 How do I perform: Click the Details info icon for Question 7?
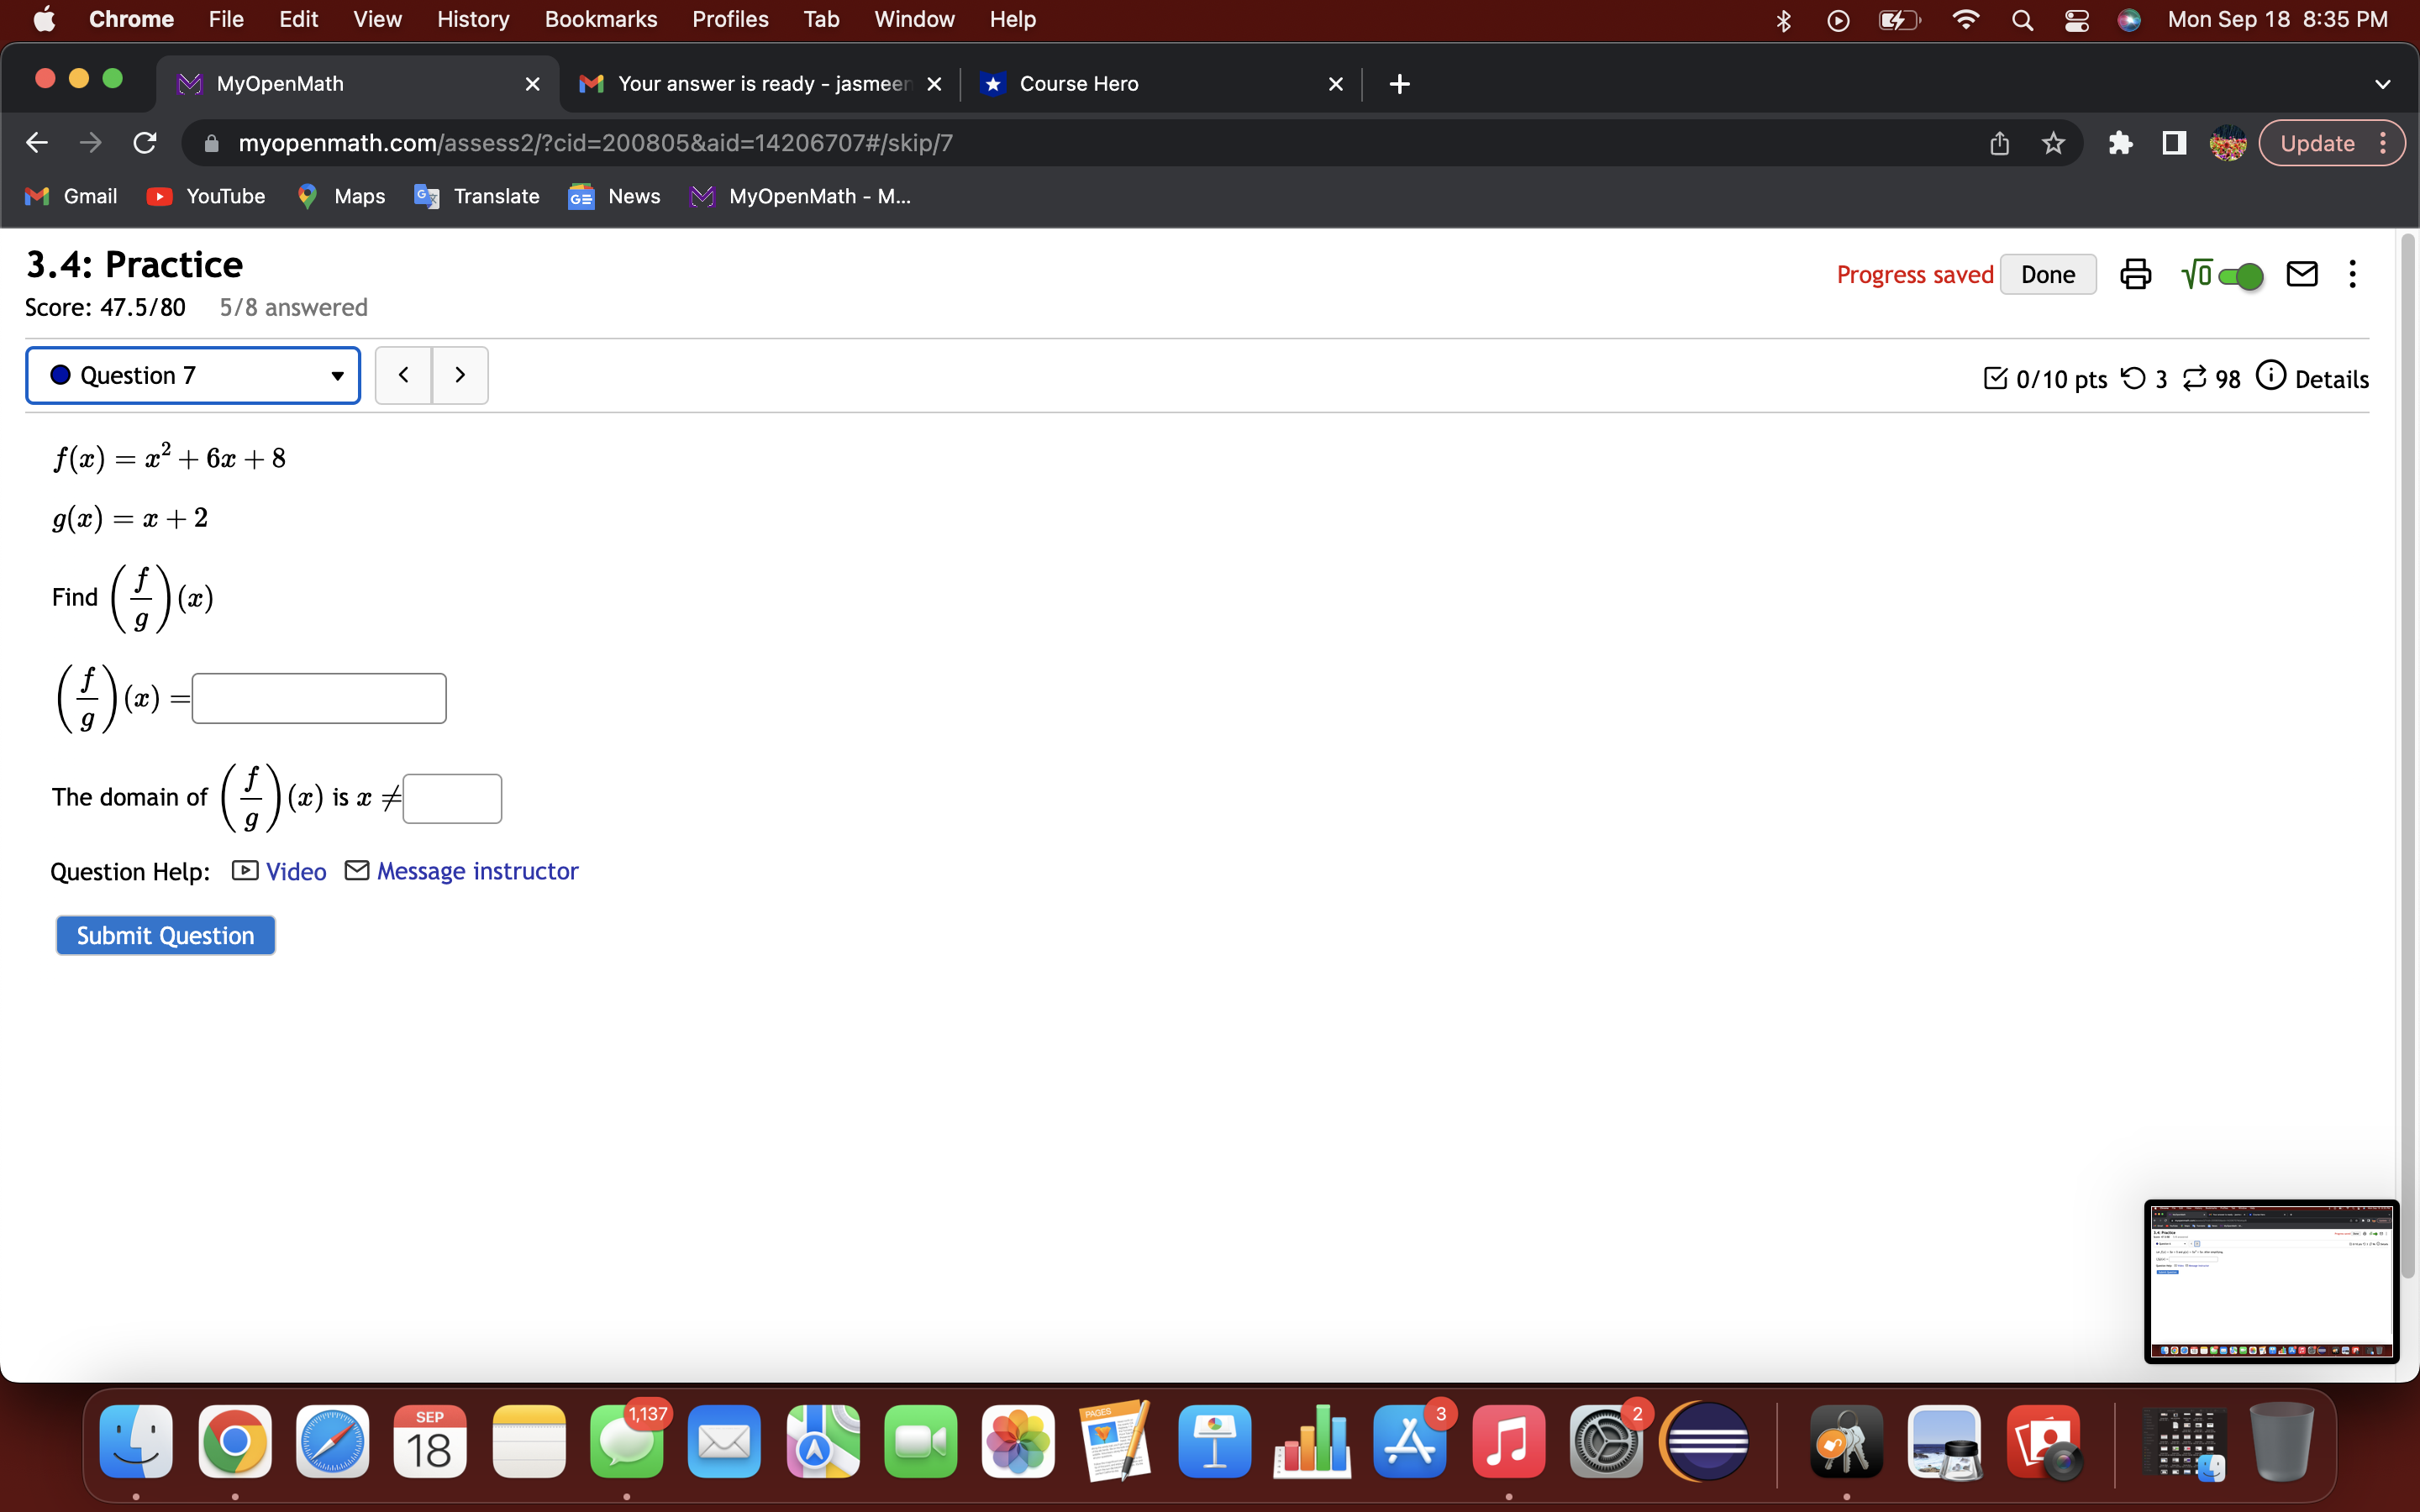pos(2271,376)
